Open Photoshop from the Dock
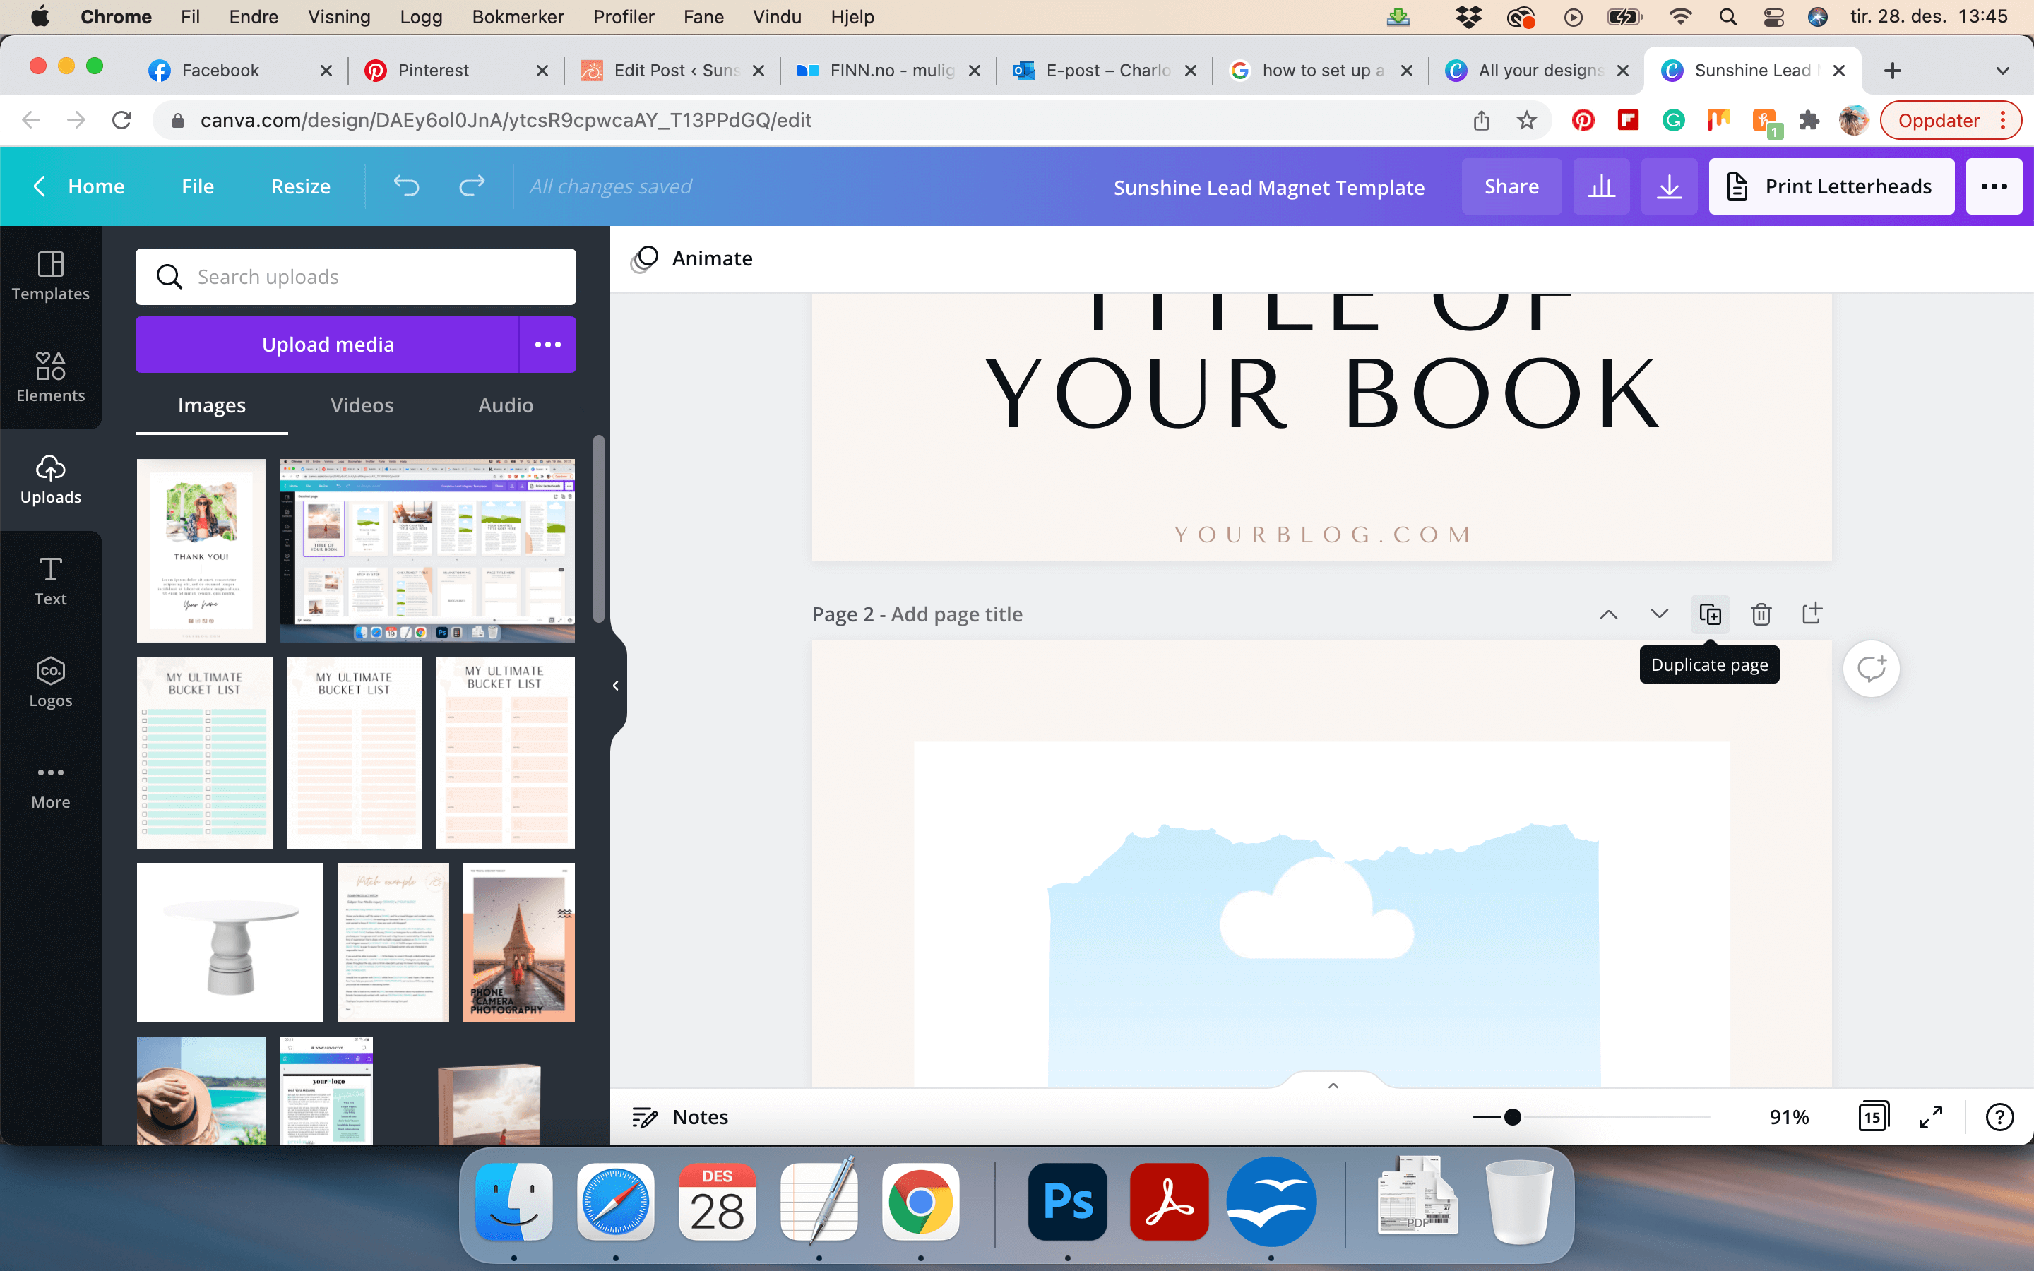The width and height of the screenshot is (2034, 1271). point(1067,1201)
